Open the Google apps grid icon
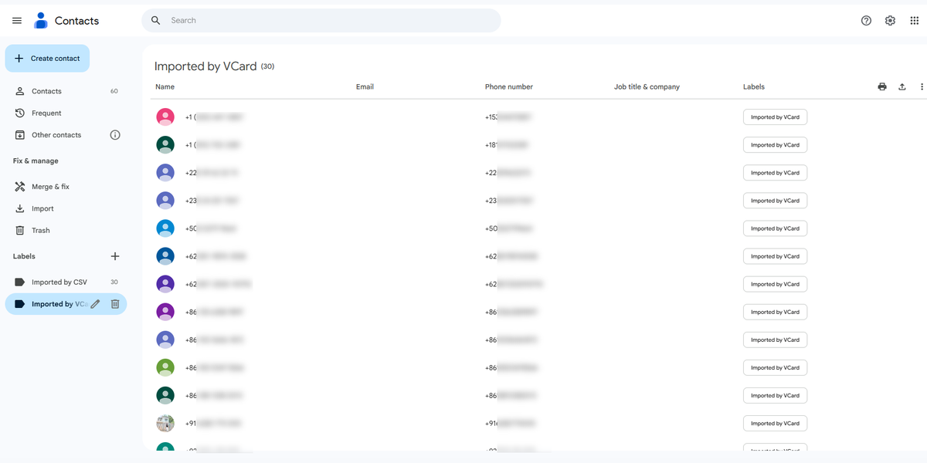Viewport: 927px width, 463px height. (915, 21)
